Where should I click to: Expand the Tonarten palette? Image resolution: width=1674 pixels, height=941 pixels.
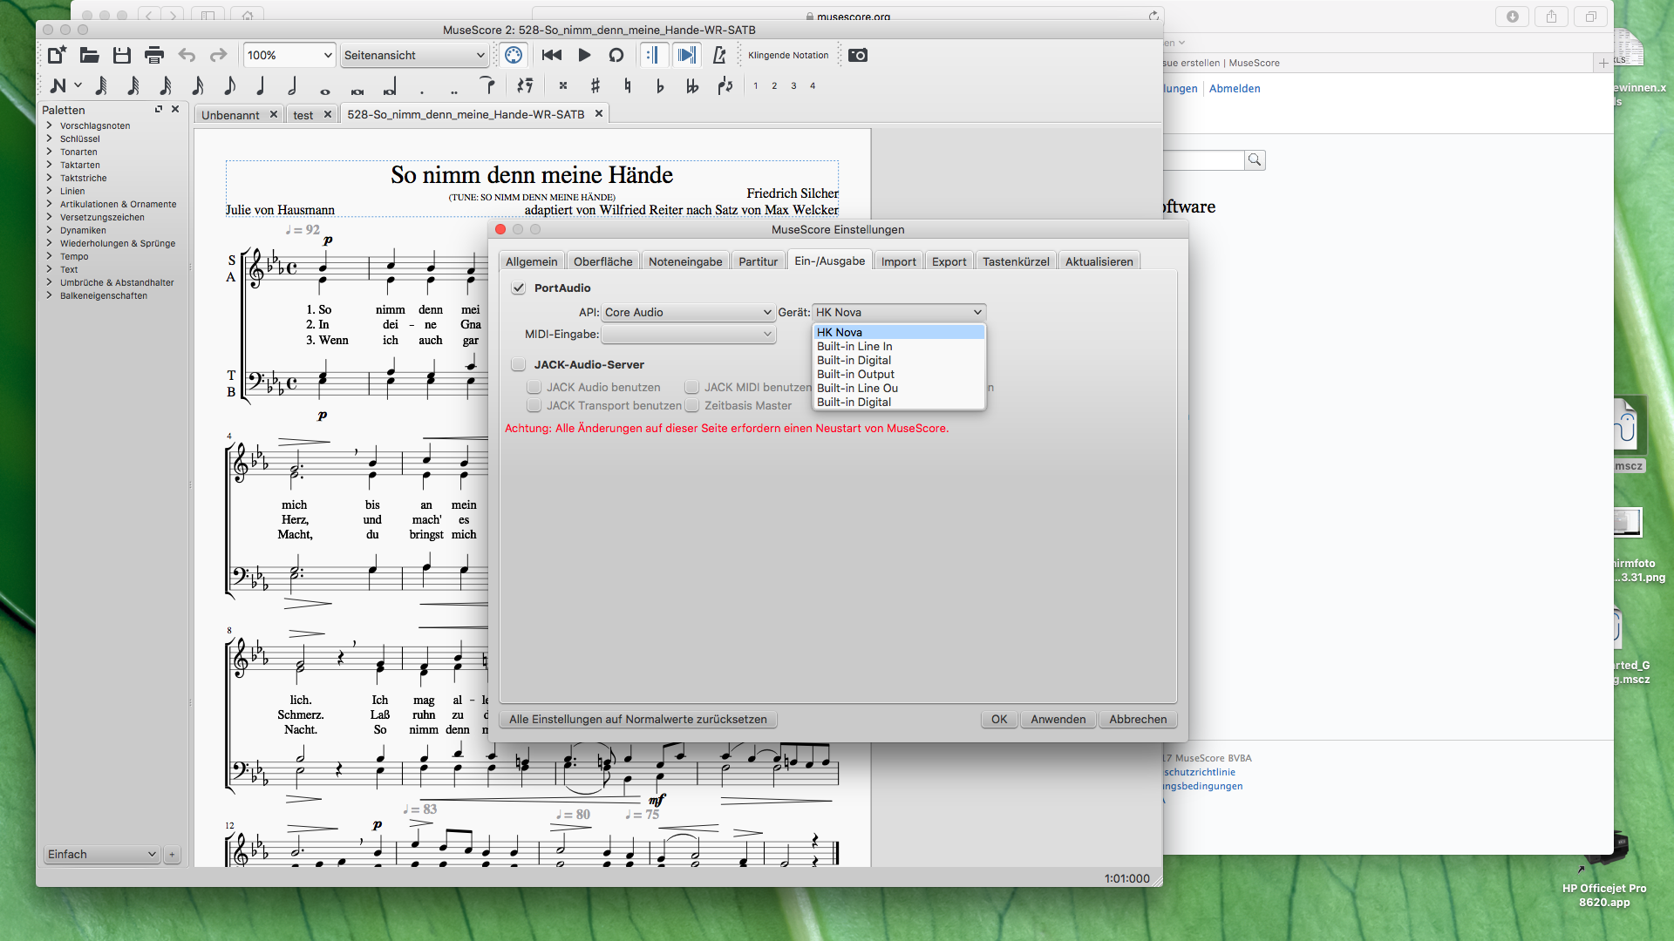click(x=50, y=152)
